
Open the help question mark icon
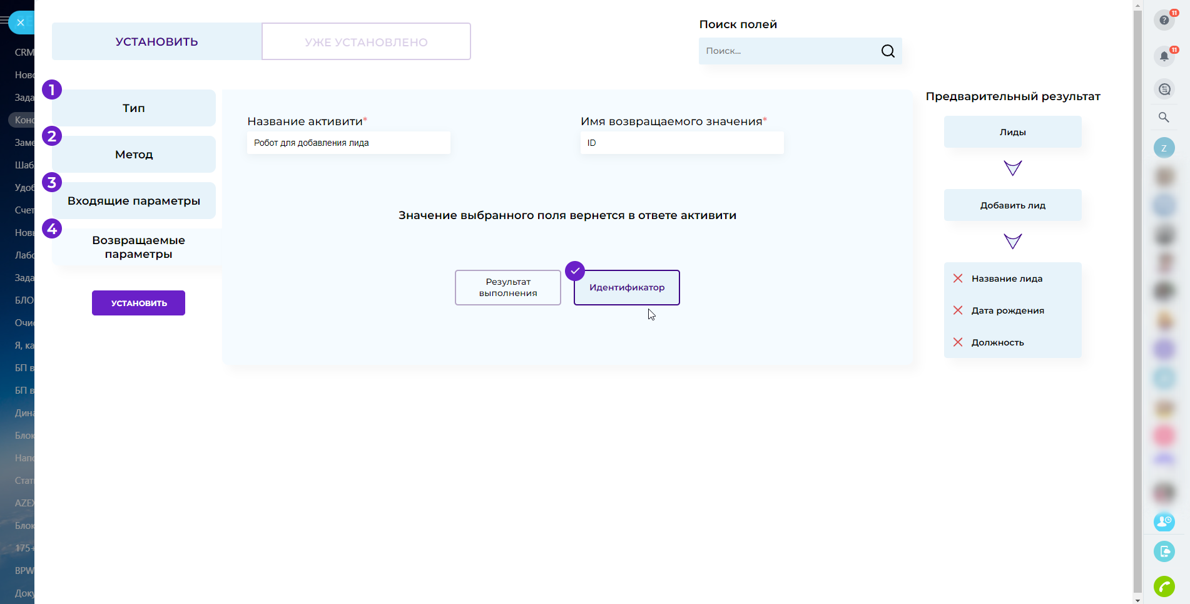pyautogui.click(x=1164, y=20)
